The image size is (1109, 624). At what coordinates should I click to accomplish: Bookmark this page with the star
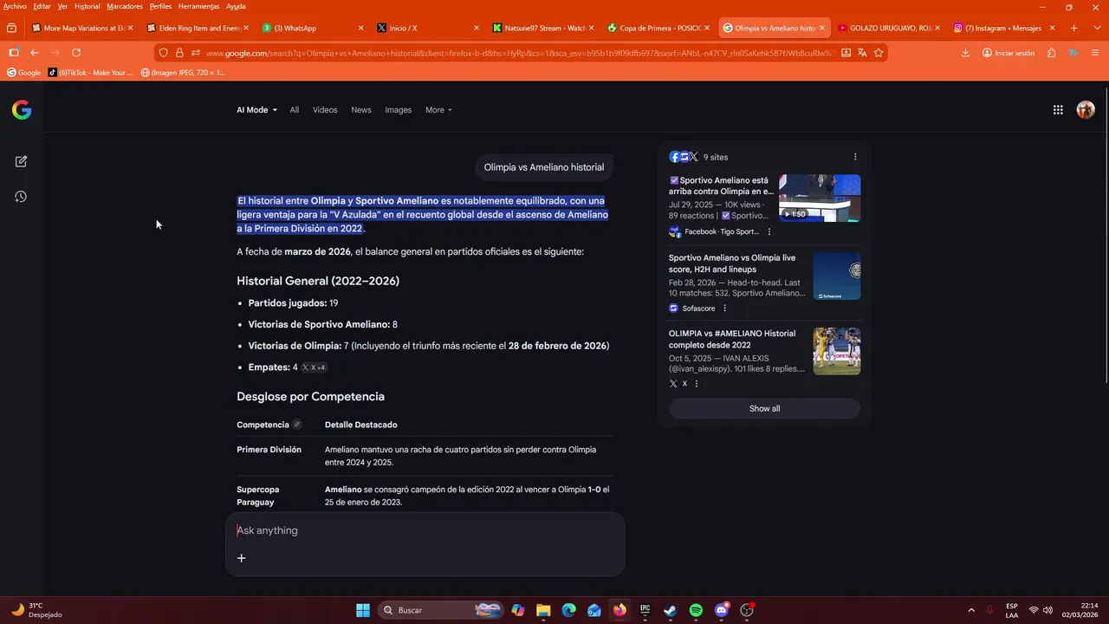[x=879, y=53]
